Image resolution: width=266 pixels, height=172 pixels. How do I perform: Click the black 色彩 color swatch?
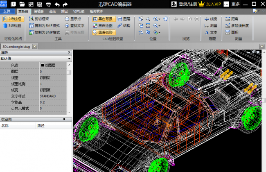[x=43, y=65]
